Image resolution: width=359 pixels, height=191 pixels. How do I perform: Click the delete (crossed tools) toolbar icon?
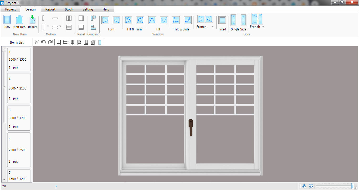37,42
